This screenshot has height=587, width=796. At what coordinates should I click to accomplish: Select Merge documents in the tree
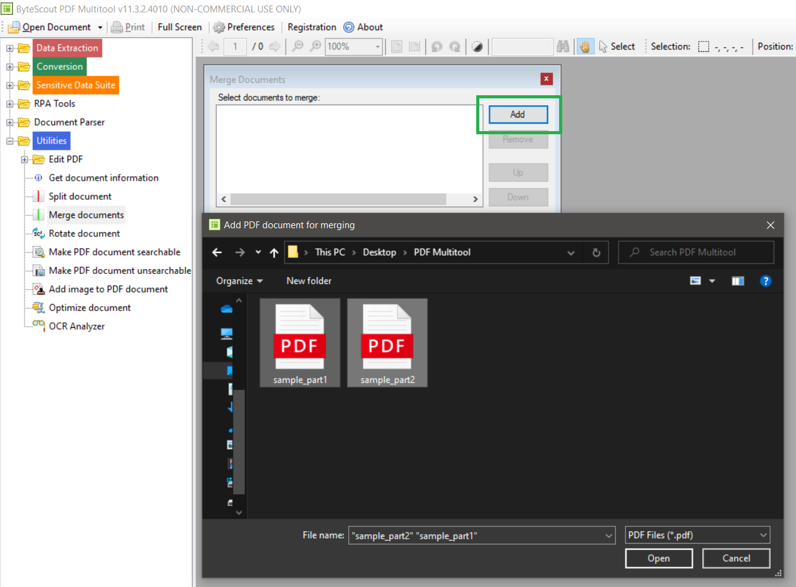(86, 215)
